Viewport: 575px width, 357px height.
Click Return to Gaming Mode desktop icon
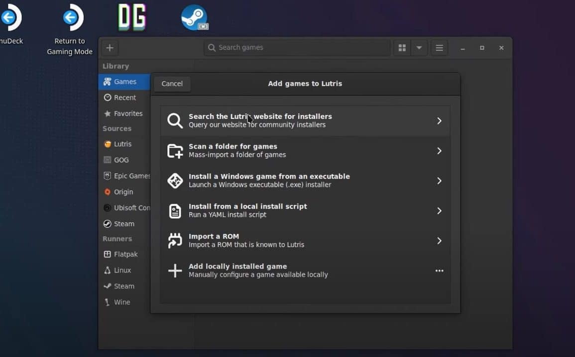coord(70,29)
